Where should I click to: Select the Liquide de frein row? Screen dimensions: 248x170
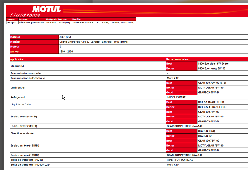click(88, 104)
